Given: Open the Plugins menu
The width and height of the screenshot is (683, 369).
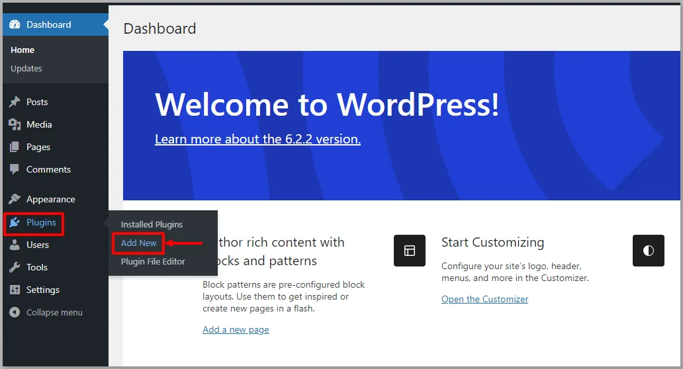Looking at the screenshot, I should (56, 222).
